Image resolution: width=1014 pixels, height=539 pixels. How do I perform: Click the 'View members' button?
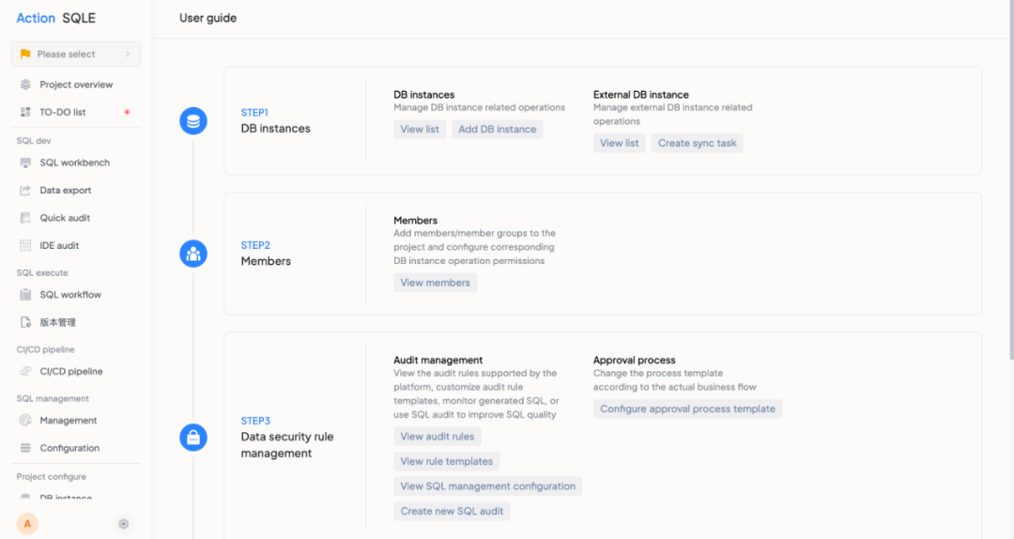click(x=435, y=283)
